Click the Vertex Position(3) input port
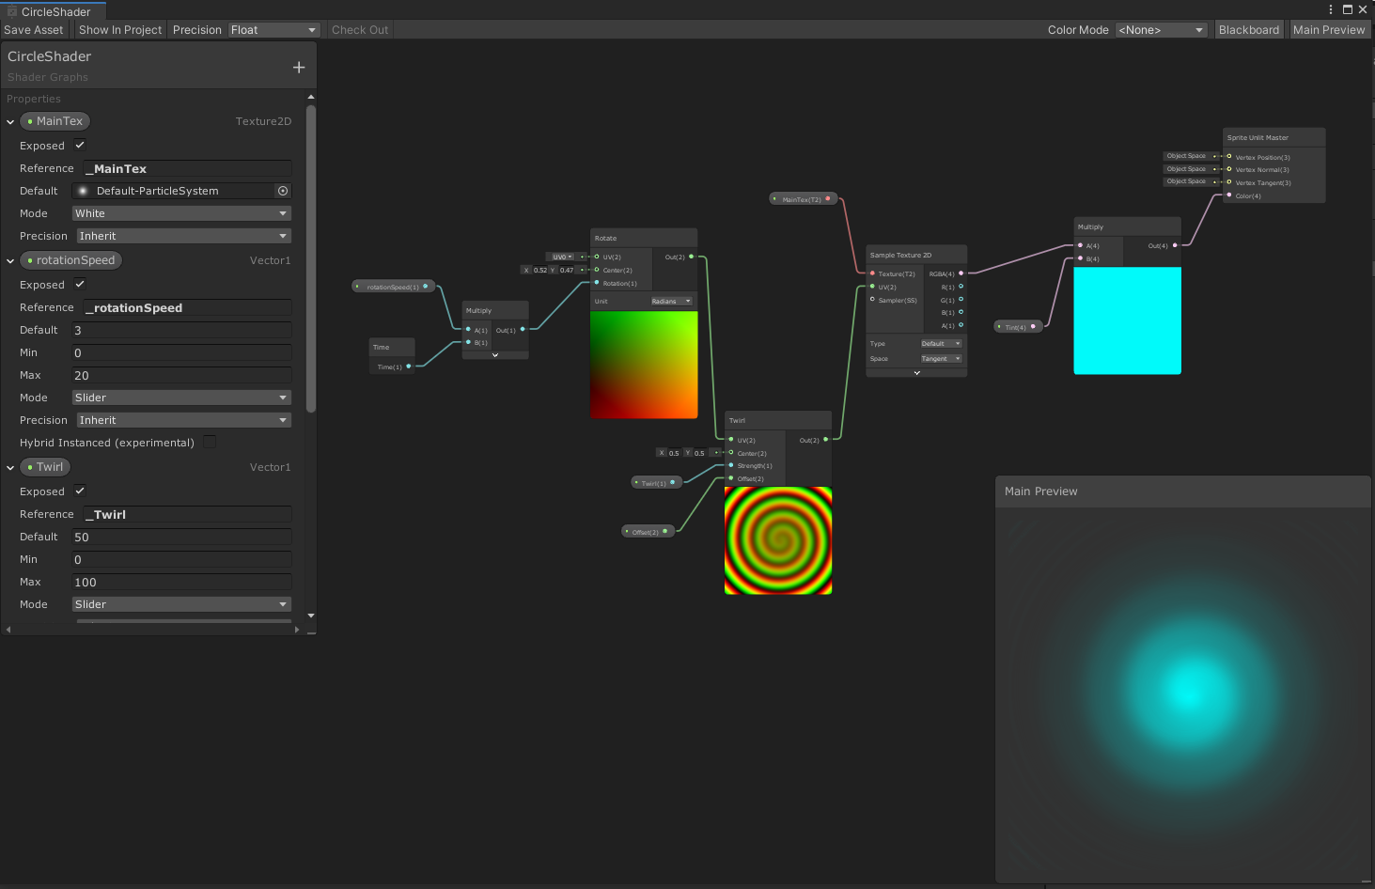 click(x=1229, y=157)
